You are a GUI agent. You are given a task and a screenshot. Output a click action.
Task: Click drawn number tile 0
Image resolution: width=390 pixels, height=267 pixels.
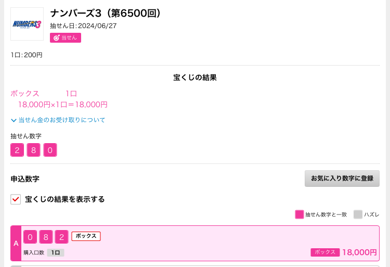coord(50,150)
